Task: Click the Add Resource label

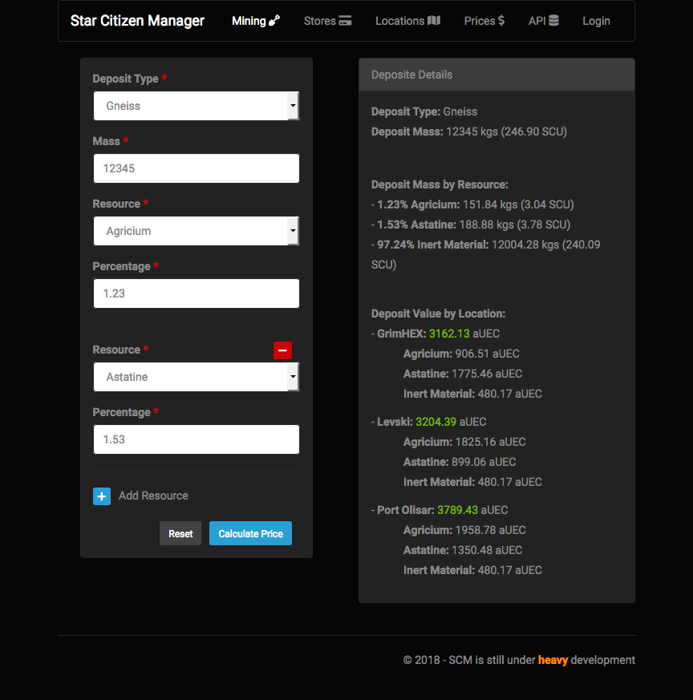Action: [153, 496]
